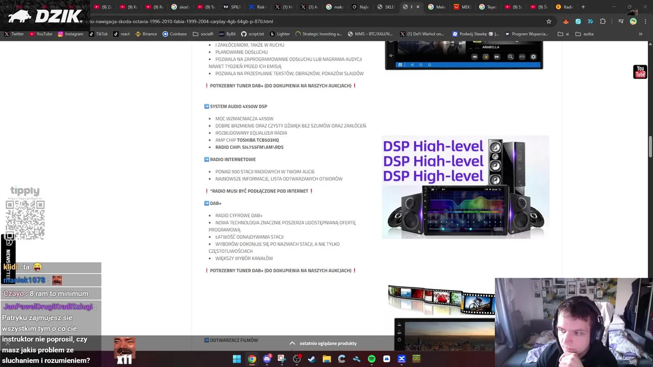The image size is (653, 367).
Task: Open Chrome from the taskbar
Action: 252,359
